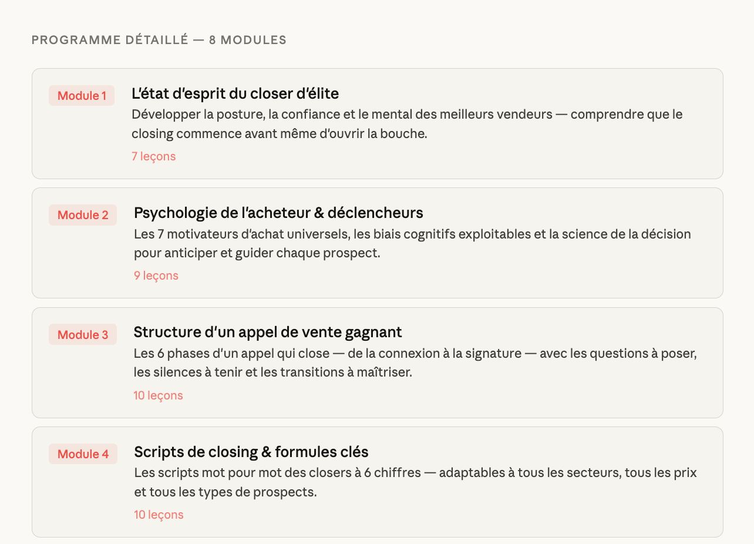Viewport: 754px width, 544px height.
Task: Click the Module 4 badge
Action: pos(83,454)
